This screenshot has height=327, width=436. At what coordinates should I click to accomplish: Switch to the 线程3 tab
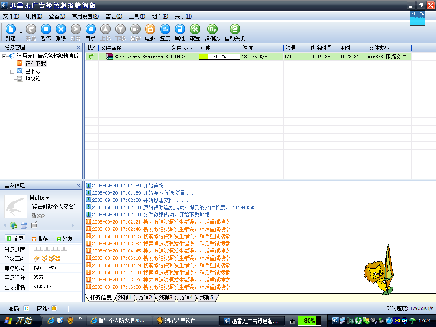166,298
